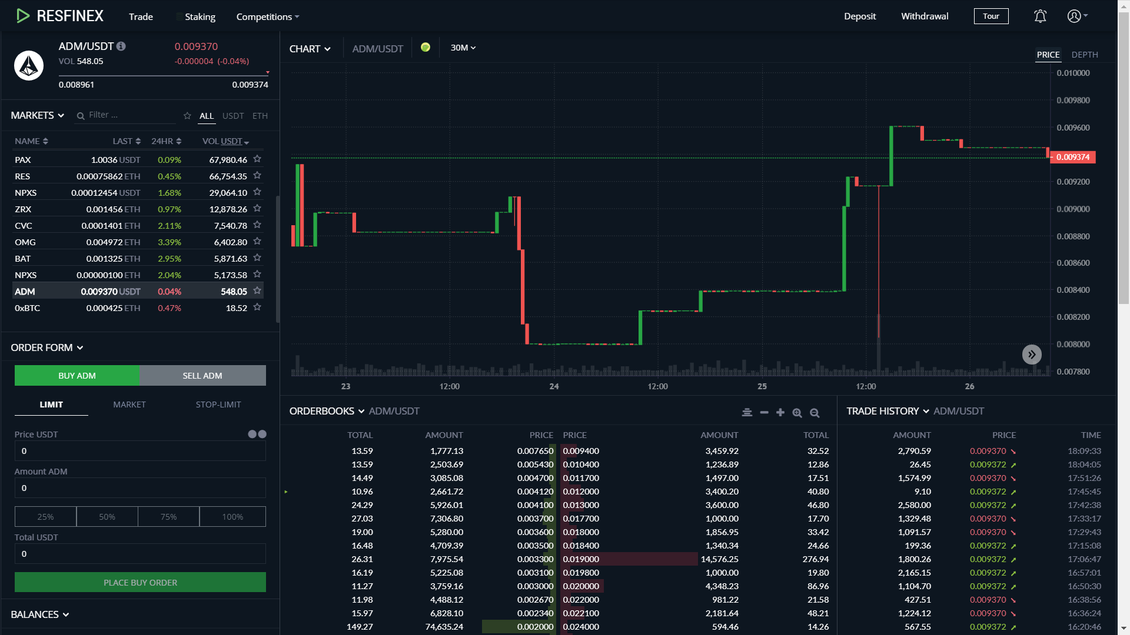Expand the BALANCES panel dropdown
The width and height of the screenshot is (1130, 635).
click(x=40, y=614)
